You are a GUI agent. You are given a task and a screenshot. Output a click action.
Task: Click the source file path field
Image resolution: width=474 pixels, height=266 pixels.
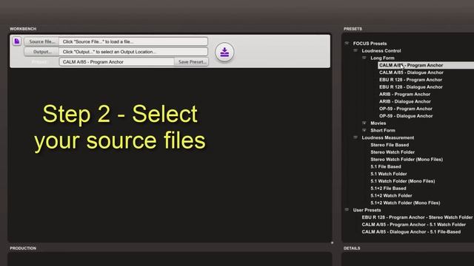coord(133,41)
